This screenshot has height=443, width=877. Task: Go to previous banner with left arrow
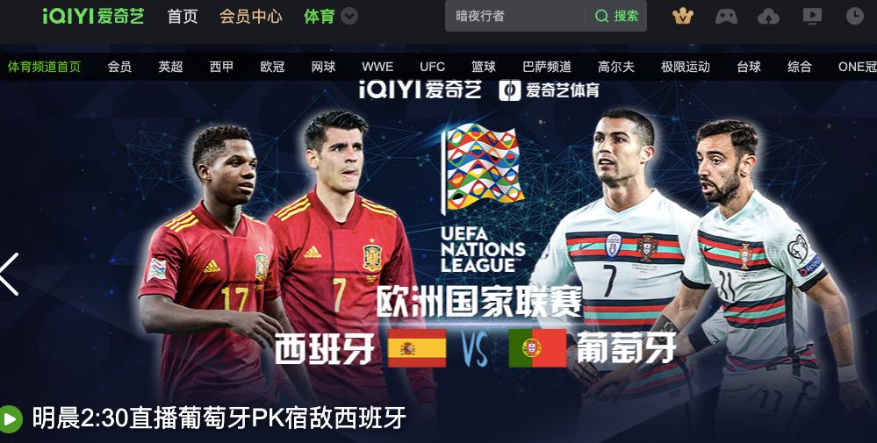[x=10, y=274]
